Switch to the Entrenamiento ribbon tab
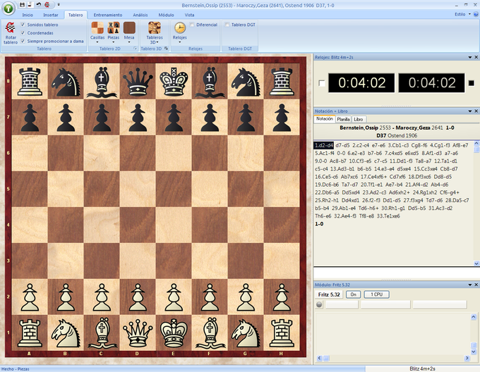The height and width of the screenshot is (372, 480). point(108,15)
